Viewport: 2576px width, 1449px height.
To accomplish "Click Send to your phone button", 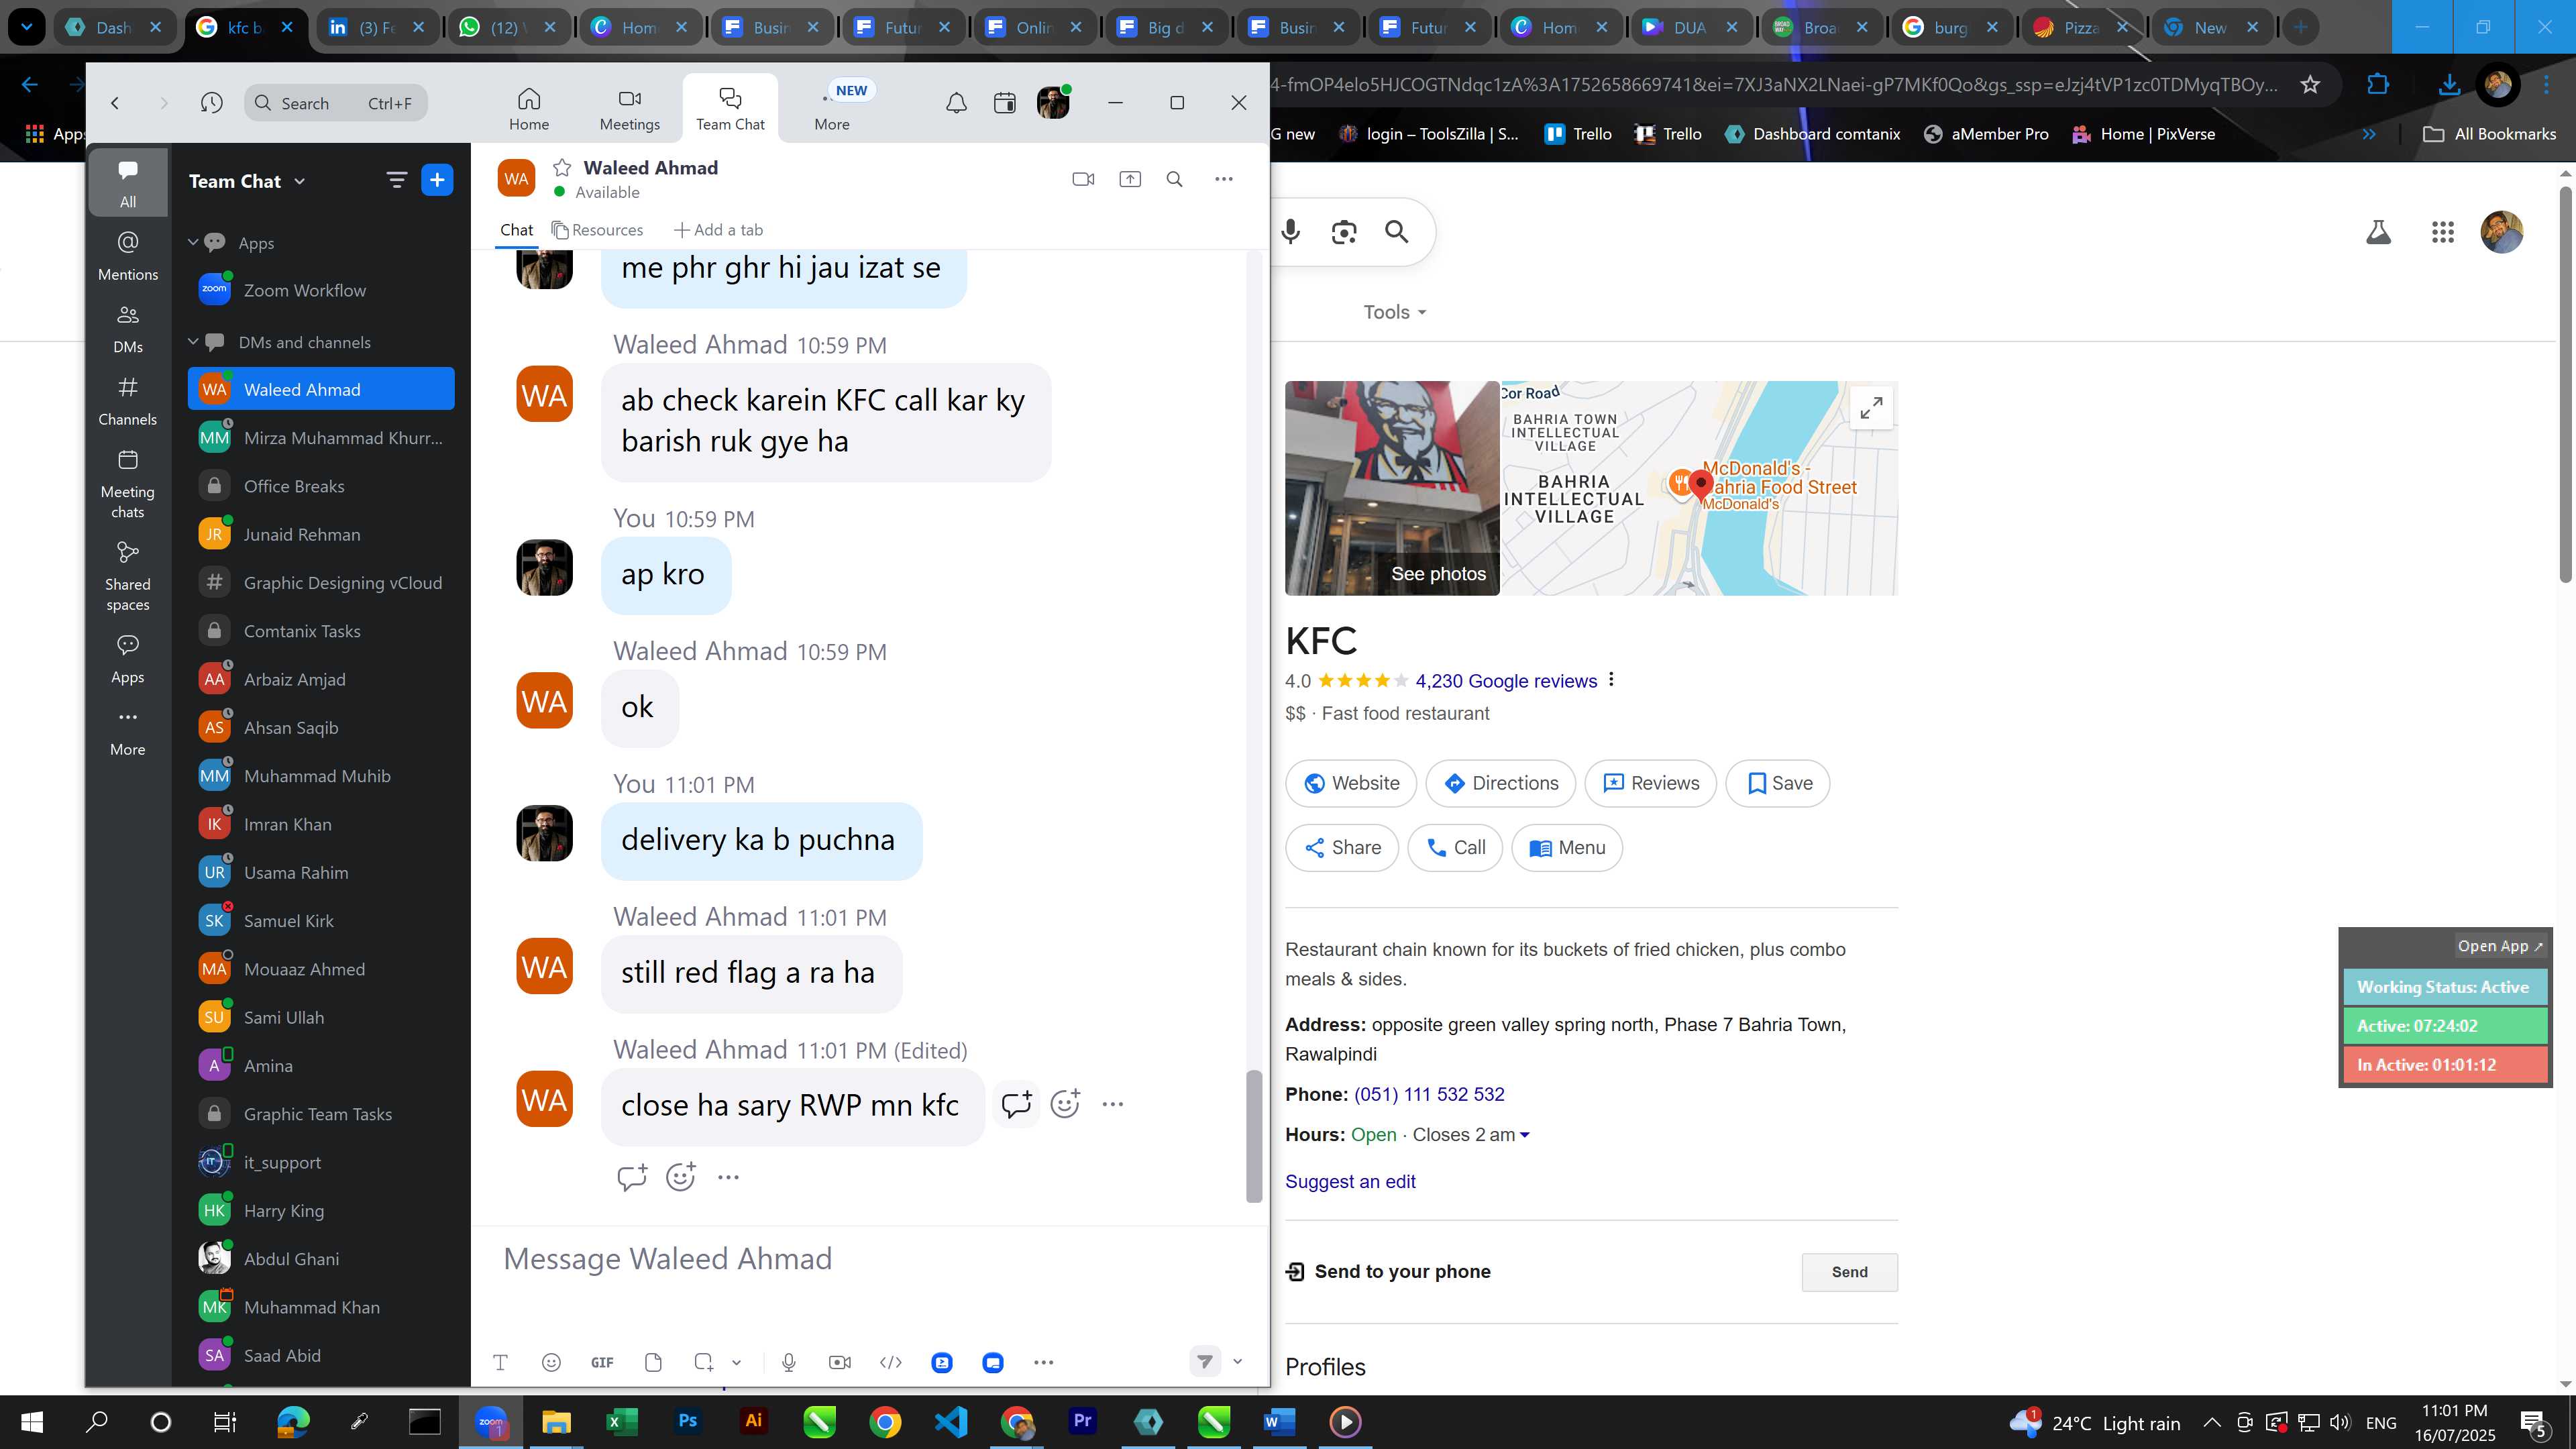I will coord(1849,1272).
